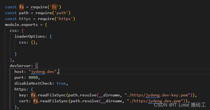This screenshot has height=110, width=210.
Task: Click the 'https:' key inside devServer
Action: (x=21, y=89)
